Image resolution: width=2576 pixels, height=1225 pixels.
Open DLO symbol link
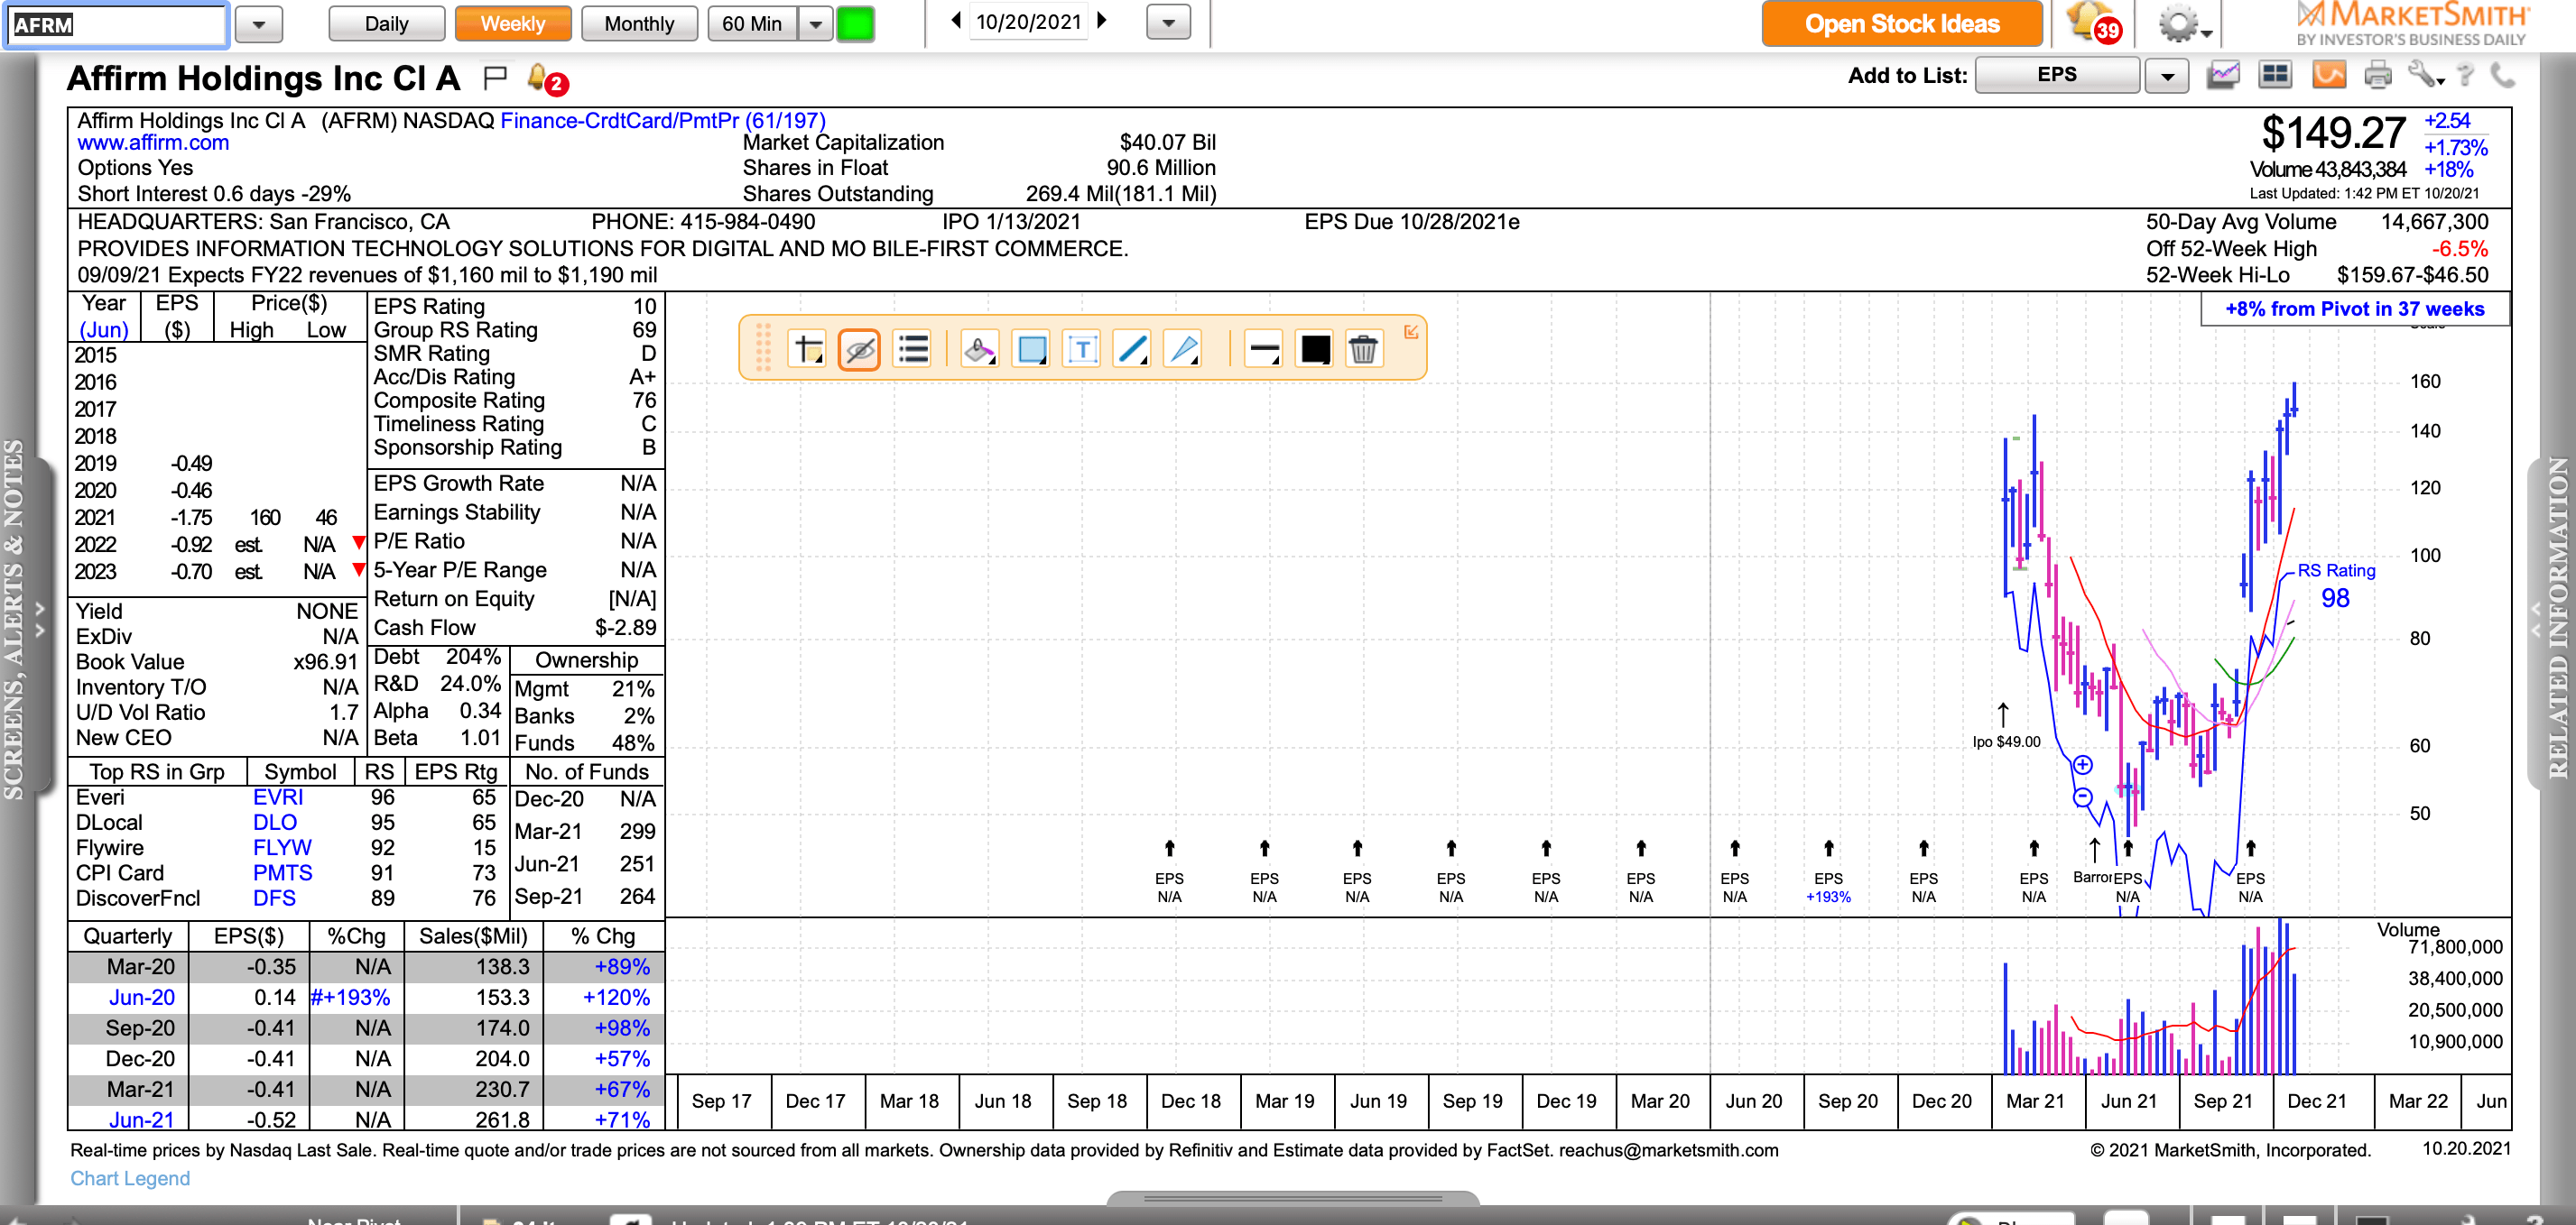tap(274, 823)
